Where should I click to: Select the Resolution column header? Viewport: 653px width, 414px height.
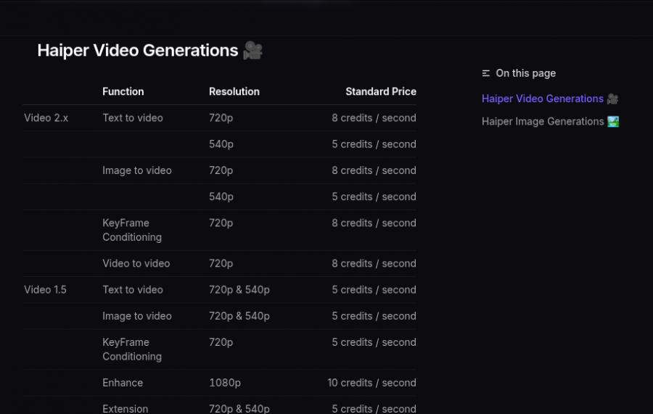click(x=234, y=91)
